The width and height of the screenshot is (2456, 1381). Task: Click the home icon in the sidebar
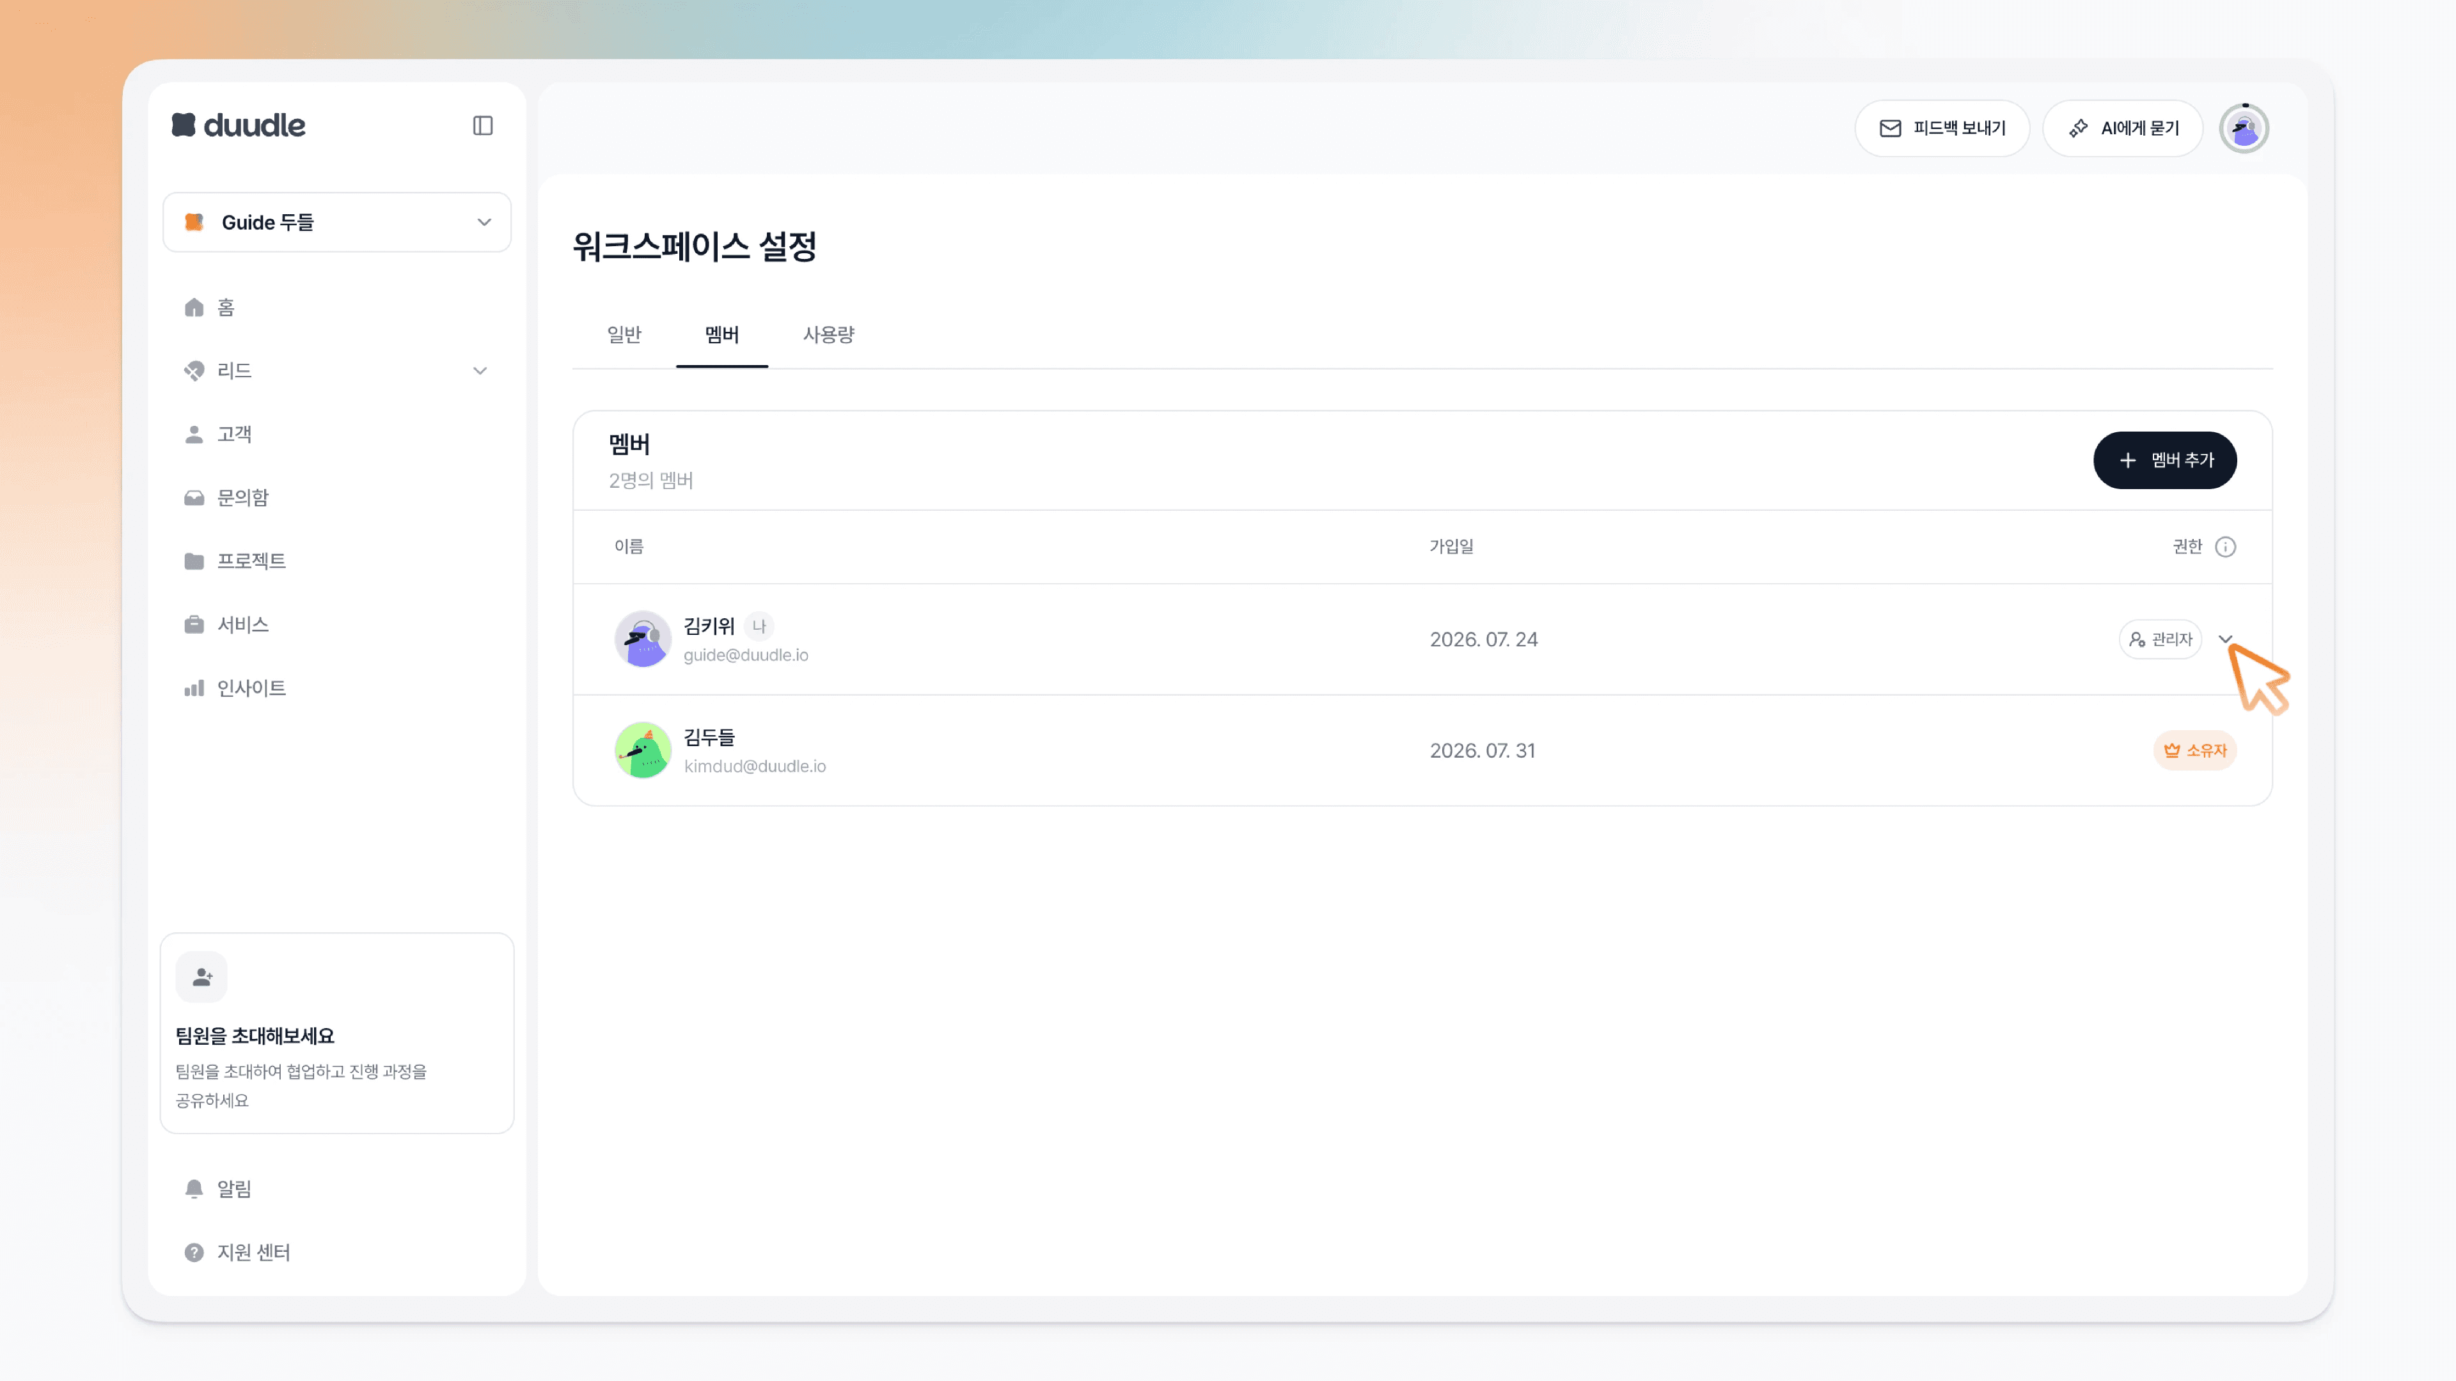click(x=194, y=307)
